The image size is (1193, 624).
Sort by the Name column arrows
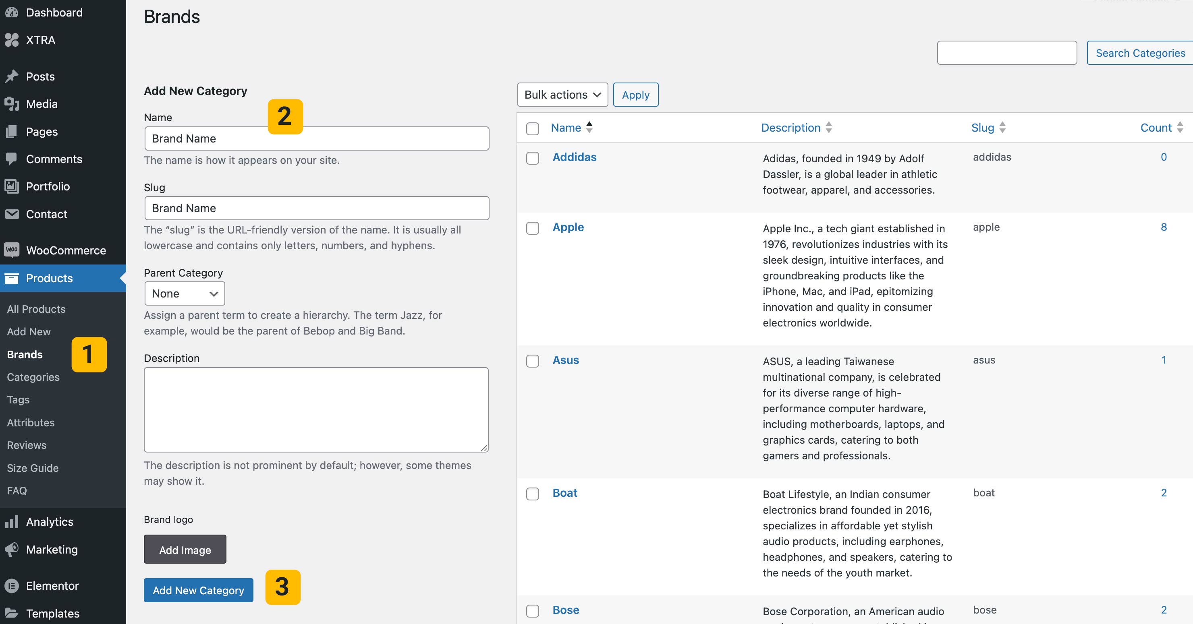pos(589,127)
